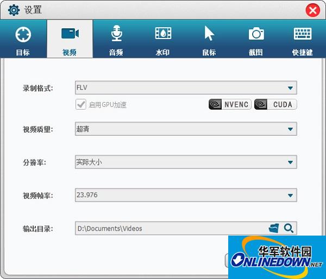Expand the 录制格式 FLV dropdown
The width and height of the screenshot is (326, 279).
pos(186,88)
